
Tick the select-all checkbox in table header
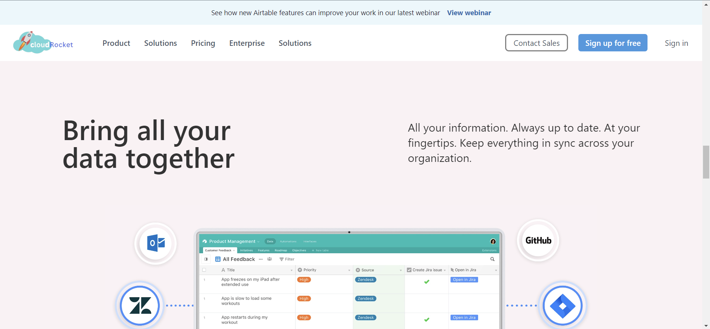(x=204, y=270)
